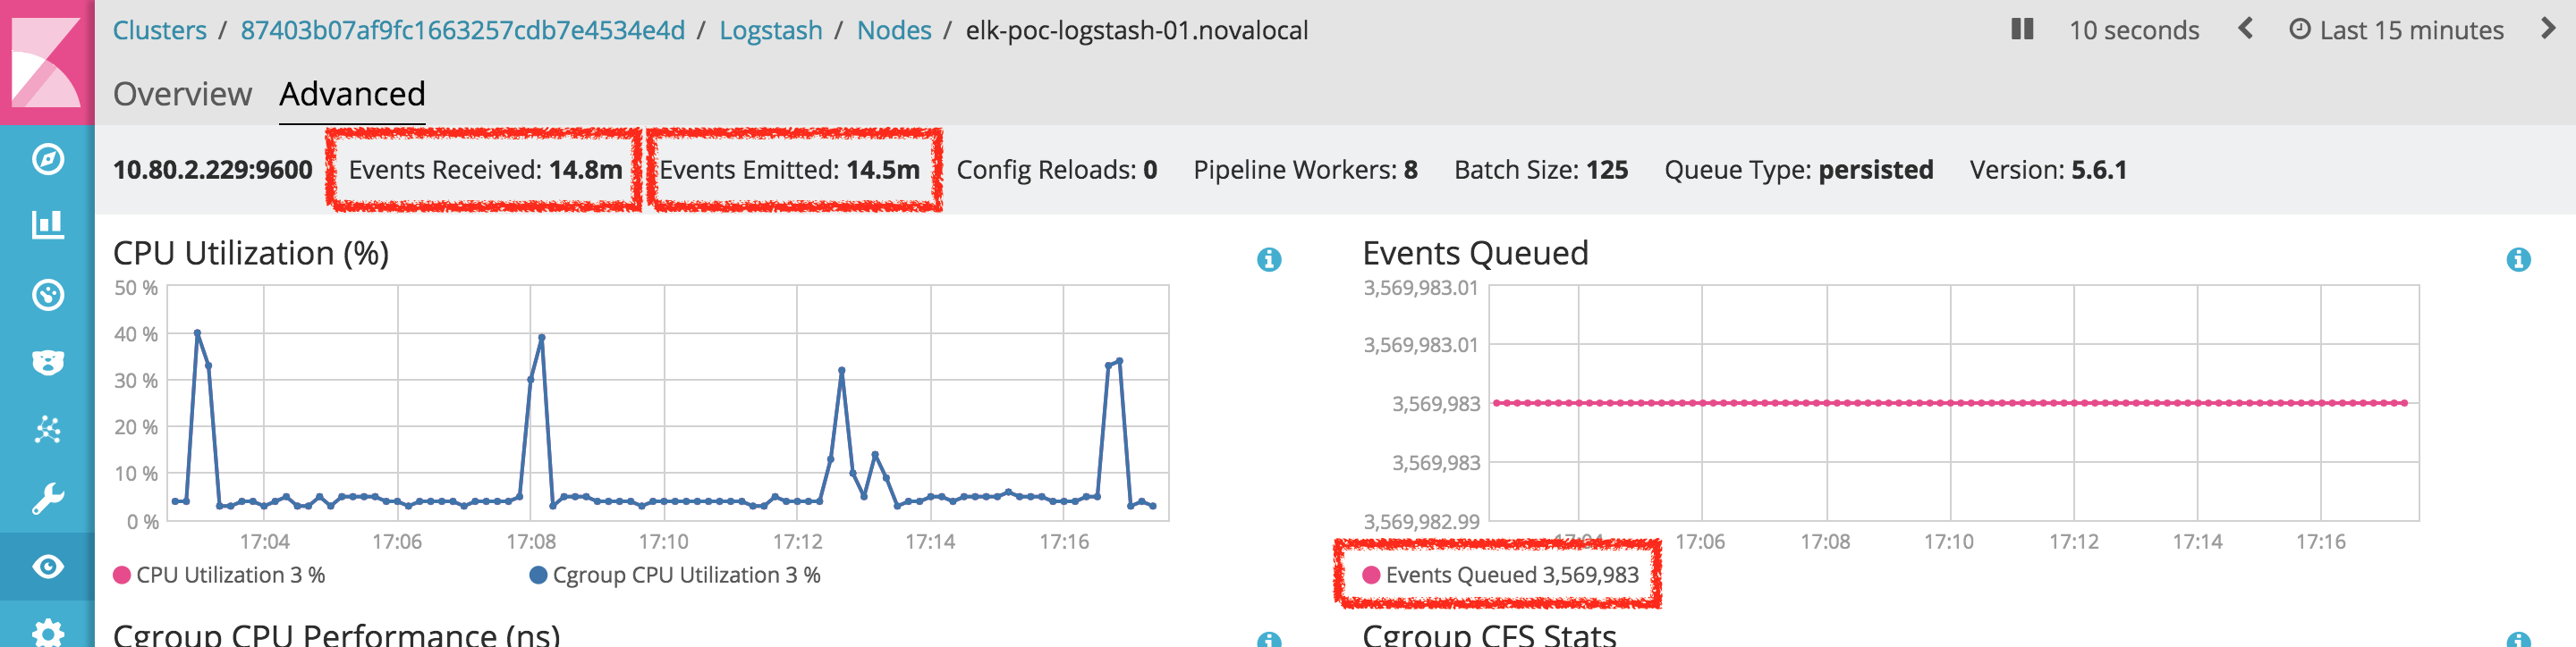This screenshot has height=647, width=2576.
Task: Click the Queue Type: persisted stat
Action: 1798,170
